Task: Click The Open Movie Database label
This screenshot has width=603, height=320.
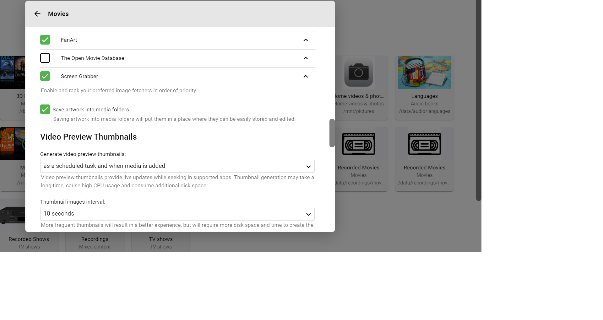Action: [x=93, y=58]
